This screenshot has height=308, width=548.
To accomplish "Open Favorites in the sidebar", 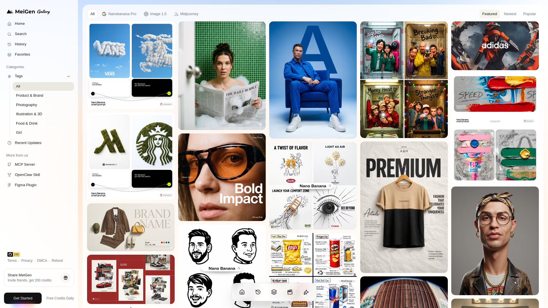I will [x=22, y=54].
